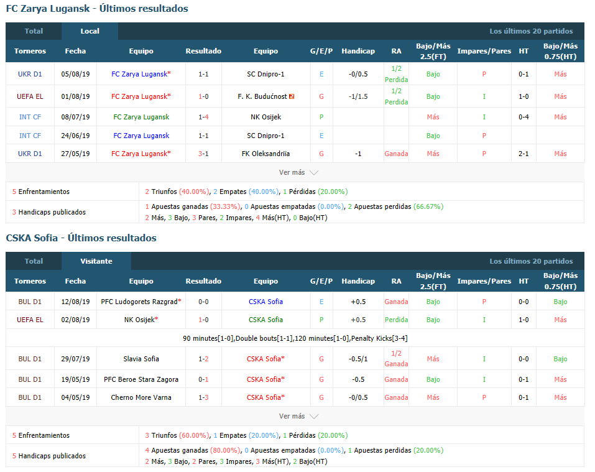
Task: Click CSKA Sofia in the 04/05/19 row
Action: click(265, 397)
